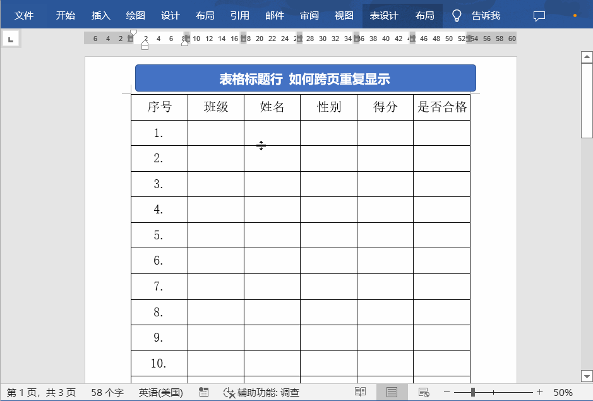Open the 审阅 ribbon tab
Image resolution: width=593 pixels, height=401 pixels.
coord(309,16)
